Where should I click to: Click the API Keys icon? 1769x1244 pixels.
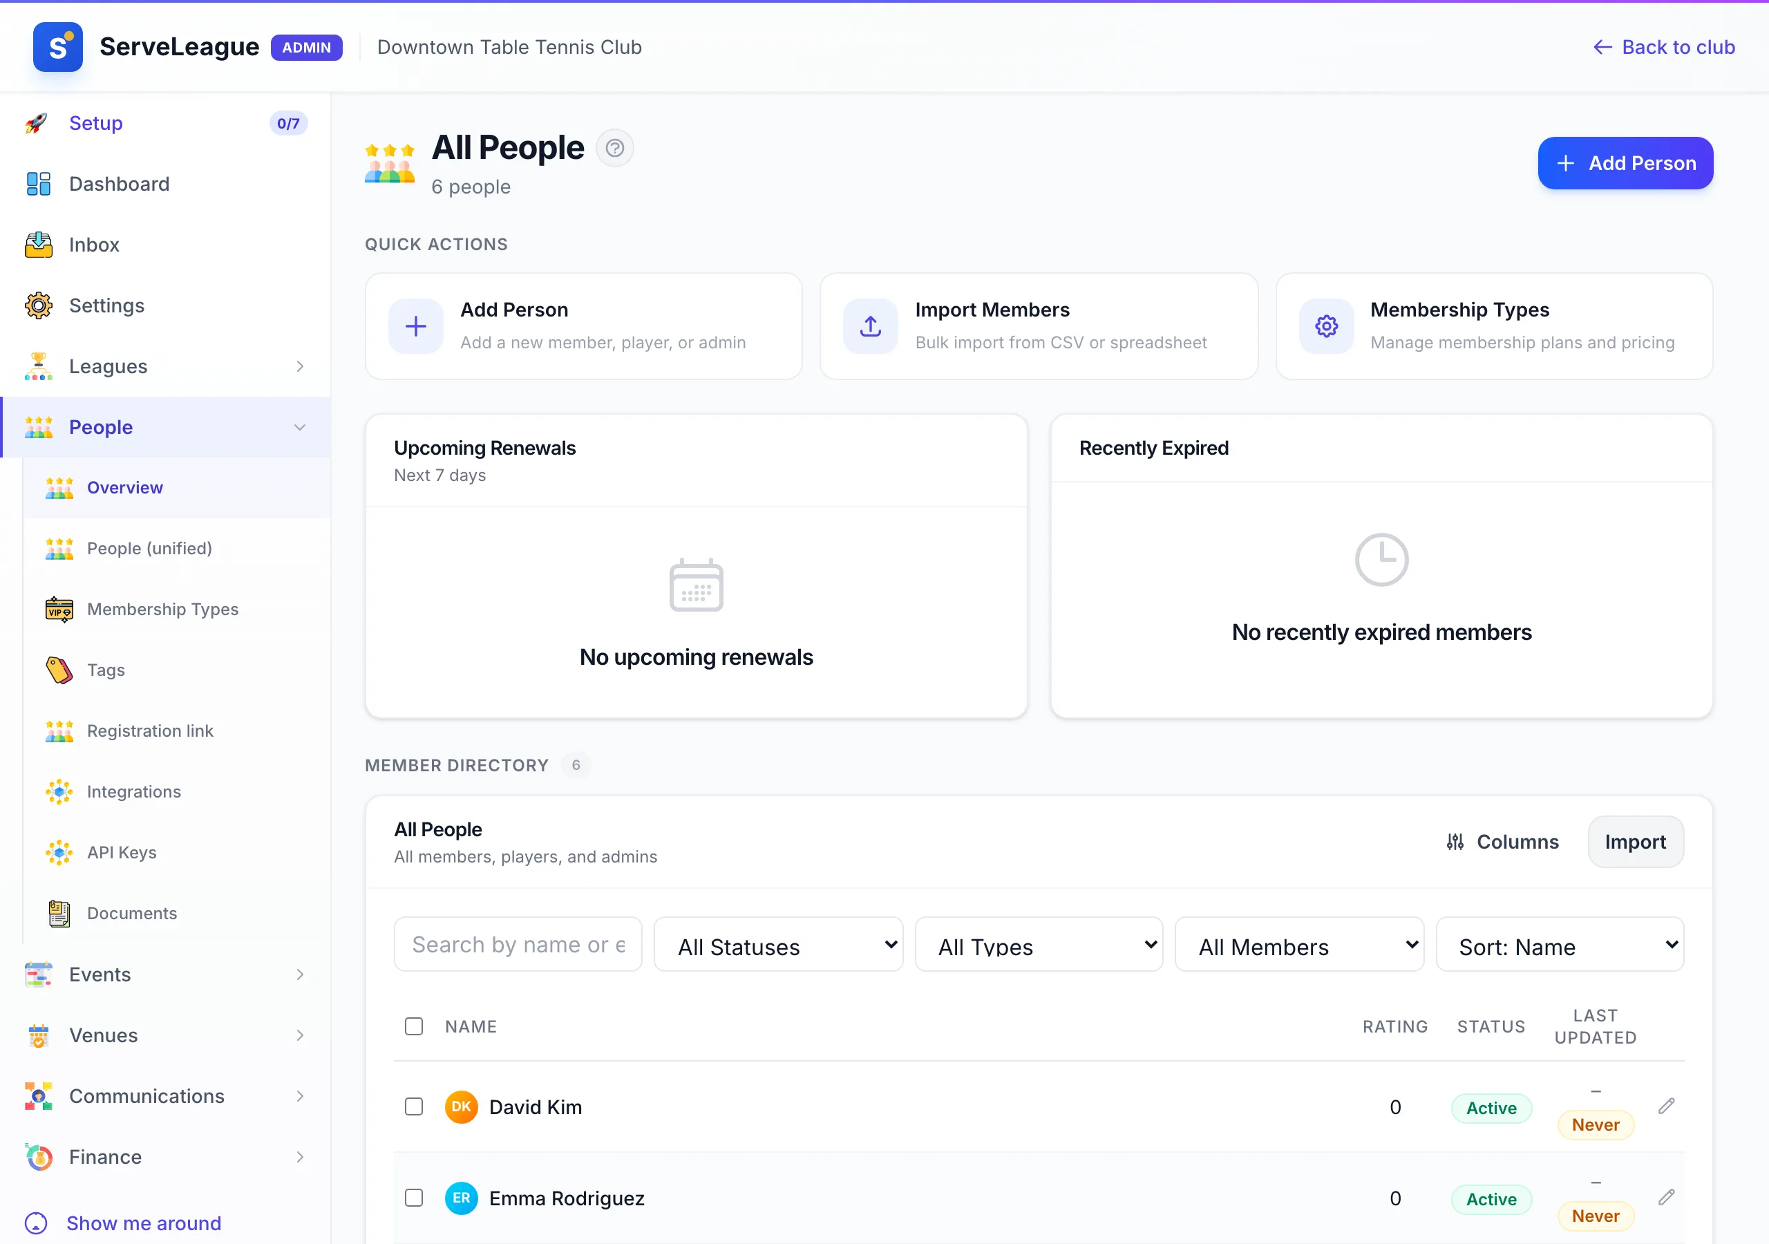(x=59, y=852)
